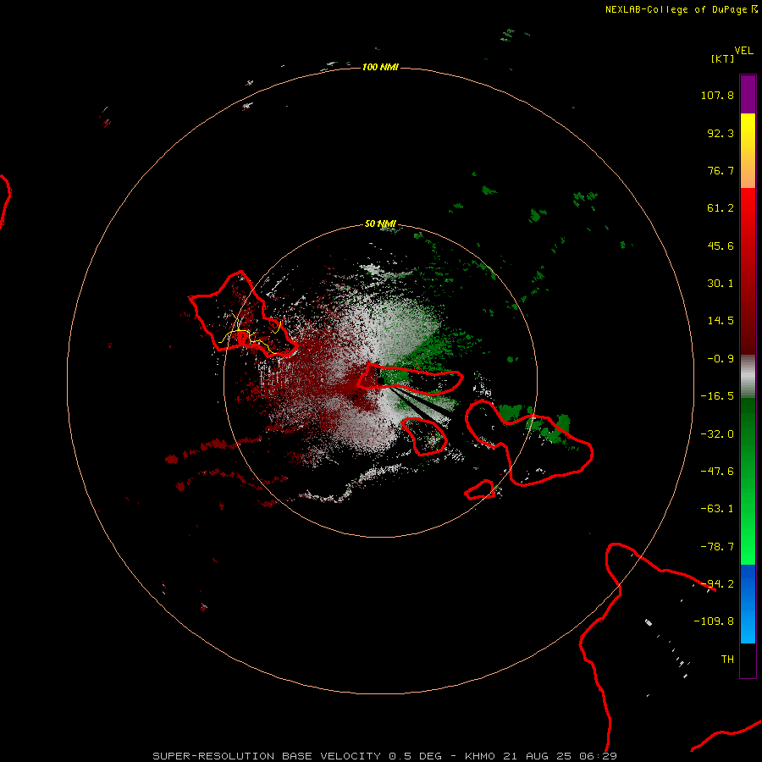Image resolution: width=762 pixels, height=762 pixels.
Task: Click the VEL legend title
Action: 743,50
